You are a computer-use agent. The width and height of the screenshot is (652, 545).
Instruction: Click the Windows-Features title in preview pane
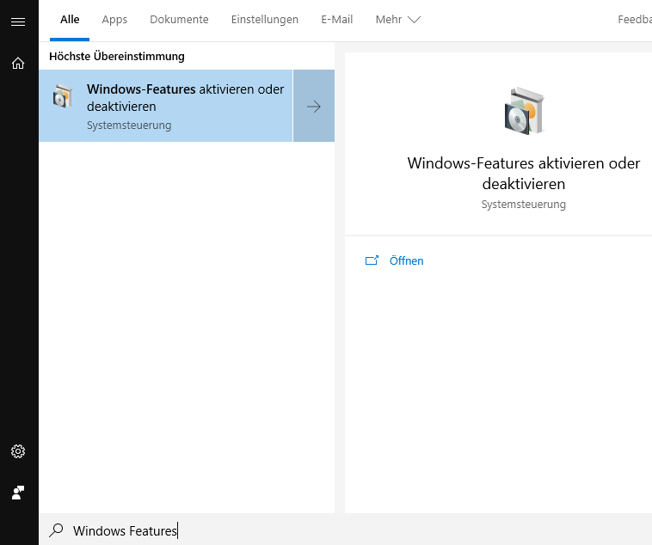[x=523, y=173]
